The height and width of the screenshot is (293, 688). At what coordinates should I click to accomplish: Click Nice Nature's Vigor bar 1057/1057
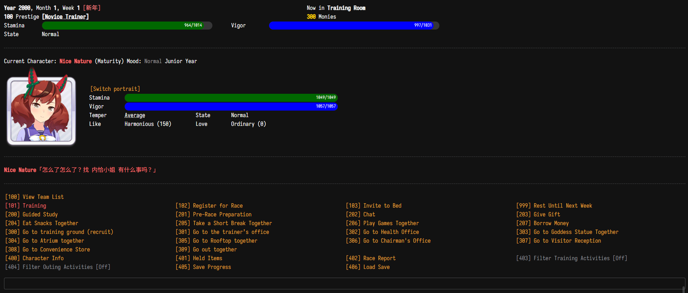point(231,107)
